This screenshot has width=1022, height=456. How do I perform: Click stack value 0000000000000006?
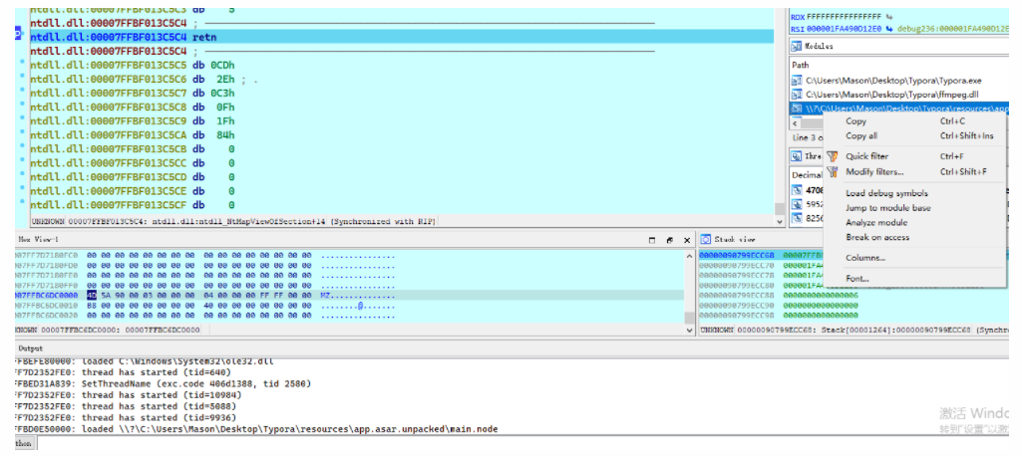click(x=821, y=295)
